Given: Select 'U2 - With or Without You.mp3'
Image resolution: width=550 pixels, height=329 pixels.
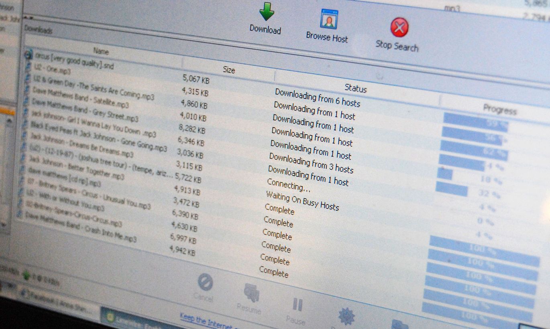Looking at the screenshot, I should coord(65,200).
